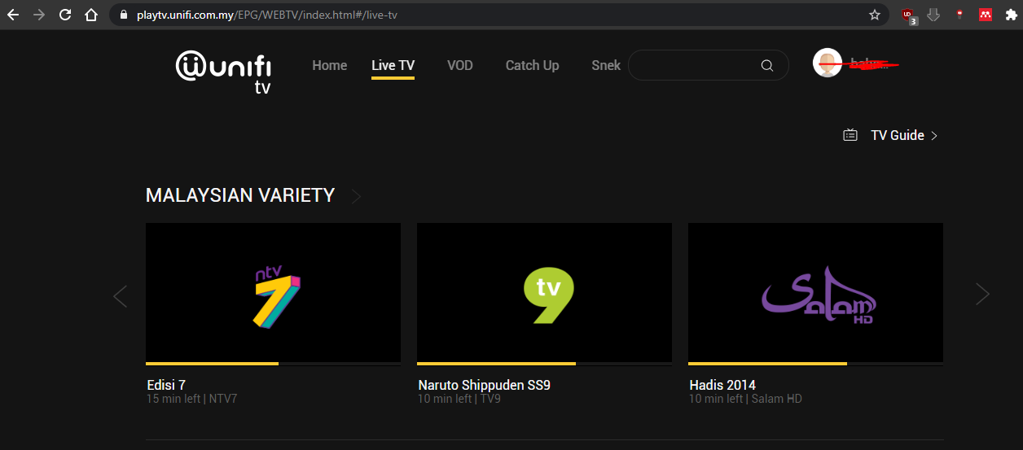Select the Live TV tab
Screen dimensions: 1023x450
pyautogui.click(x=393, y=65)
